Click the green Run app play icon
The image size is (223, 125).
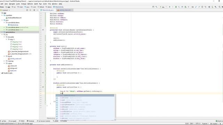[x=170, y=7]
